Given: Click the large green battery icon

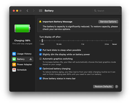Looking at the screenshot, I should coord(22,28).
